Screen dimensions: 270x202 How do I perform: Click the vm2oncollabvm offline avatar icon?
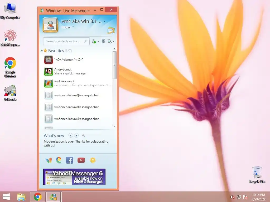coord(49,95)
